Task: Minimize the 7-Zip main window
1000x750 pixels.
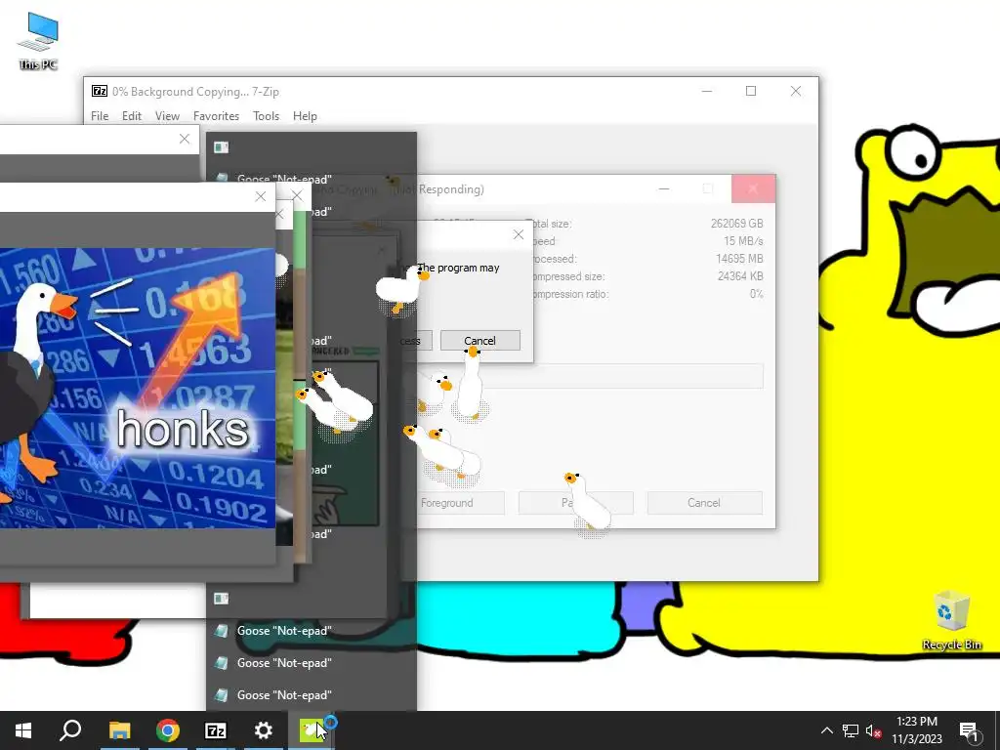Action: pos(707,91)
